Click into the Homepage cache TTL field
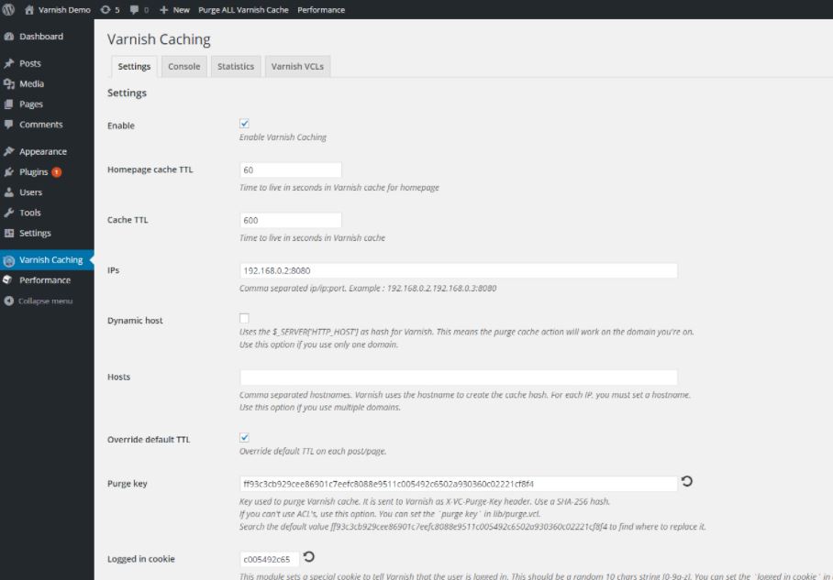The width and height of the screenshot is (833, 580). point(291,170)
